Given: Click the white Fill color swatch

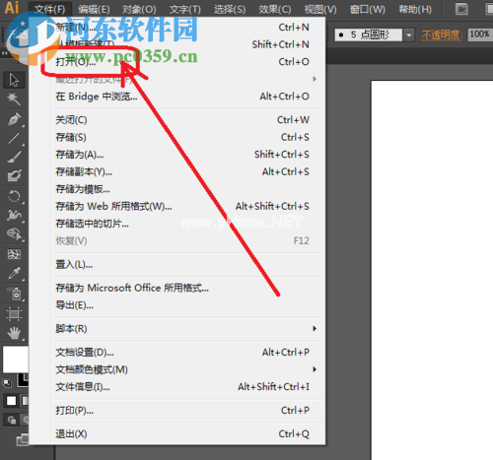Looking at the screenshot, I should pos(15,360).
